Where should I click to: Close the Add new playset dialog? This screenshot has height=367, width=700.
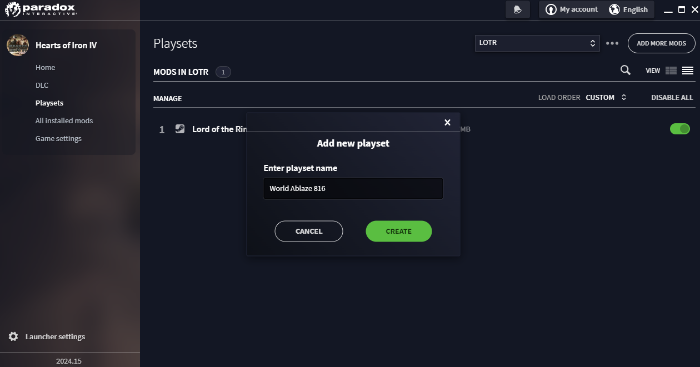[447, 123]
